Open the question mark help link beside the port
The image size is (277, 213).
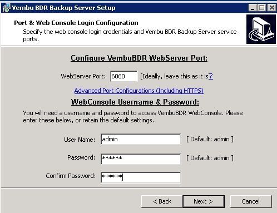(211, 76)
